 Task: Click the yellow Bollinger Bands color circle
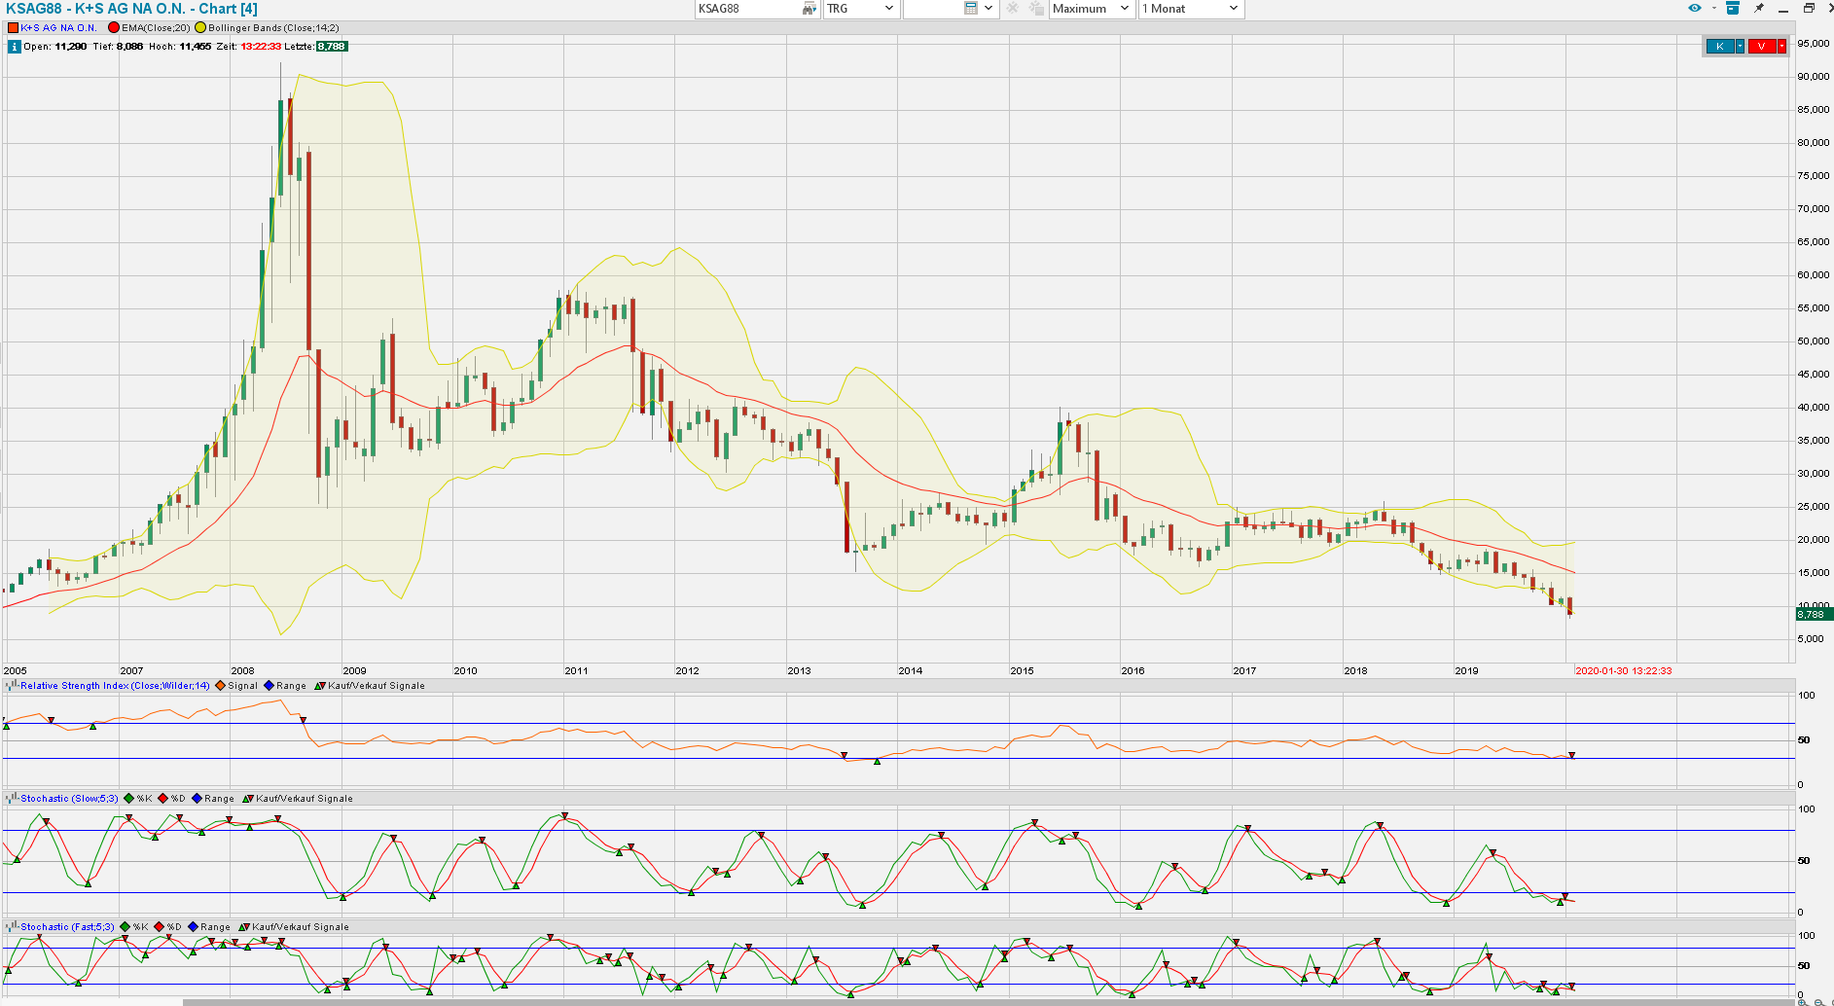200,28
